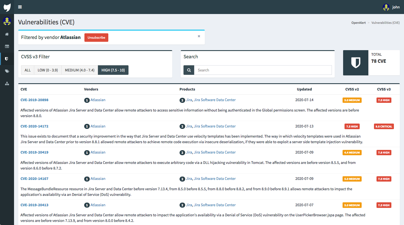Expand the vendors entry for CVE-2020-14172
Viewport: 404px width, 225px height.
[87, 126]
